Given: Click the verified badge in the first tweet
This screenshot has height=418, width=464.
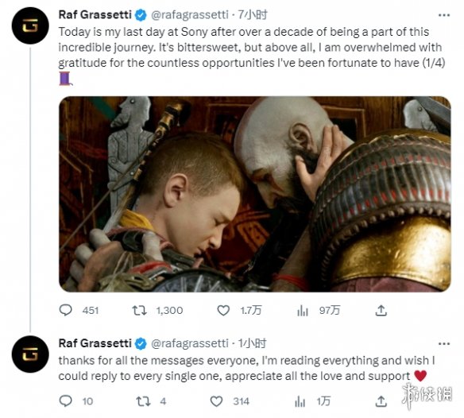Looking at the screenshot, I should point(141,15).
